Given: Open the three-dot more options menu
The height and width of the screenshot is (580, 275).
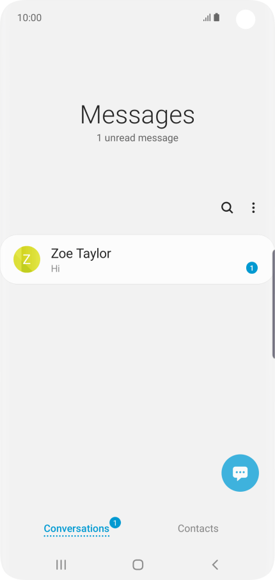Looking at the screenshot, I should tap(253, 208).
